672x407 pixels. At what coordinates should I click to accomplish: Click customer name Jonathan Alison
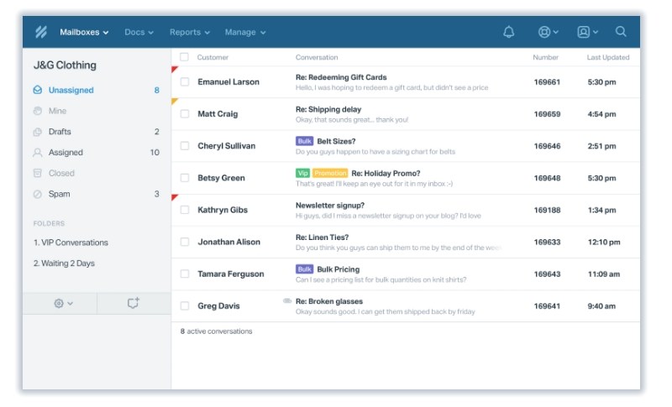click(228, 242)
